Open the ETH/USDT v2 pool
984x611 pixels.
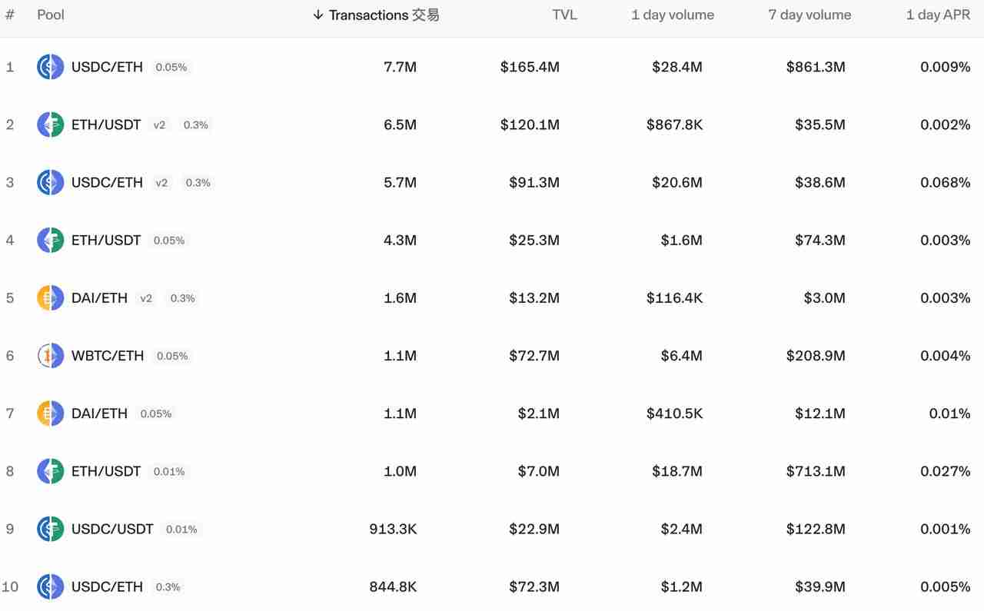click(x=105, y=125)
